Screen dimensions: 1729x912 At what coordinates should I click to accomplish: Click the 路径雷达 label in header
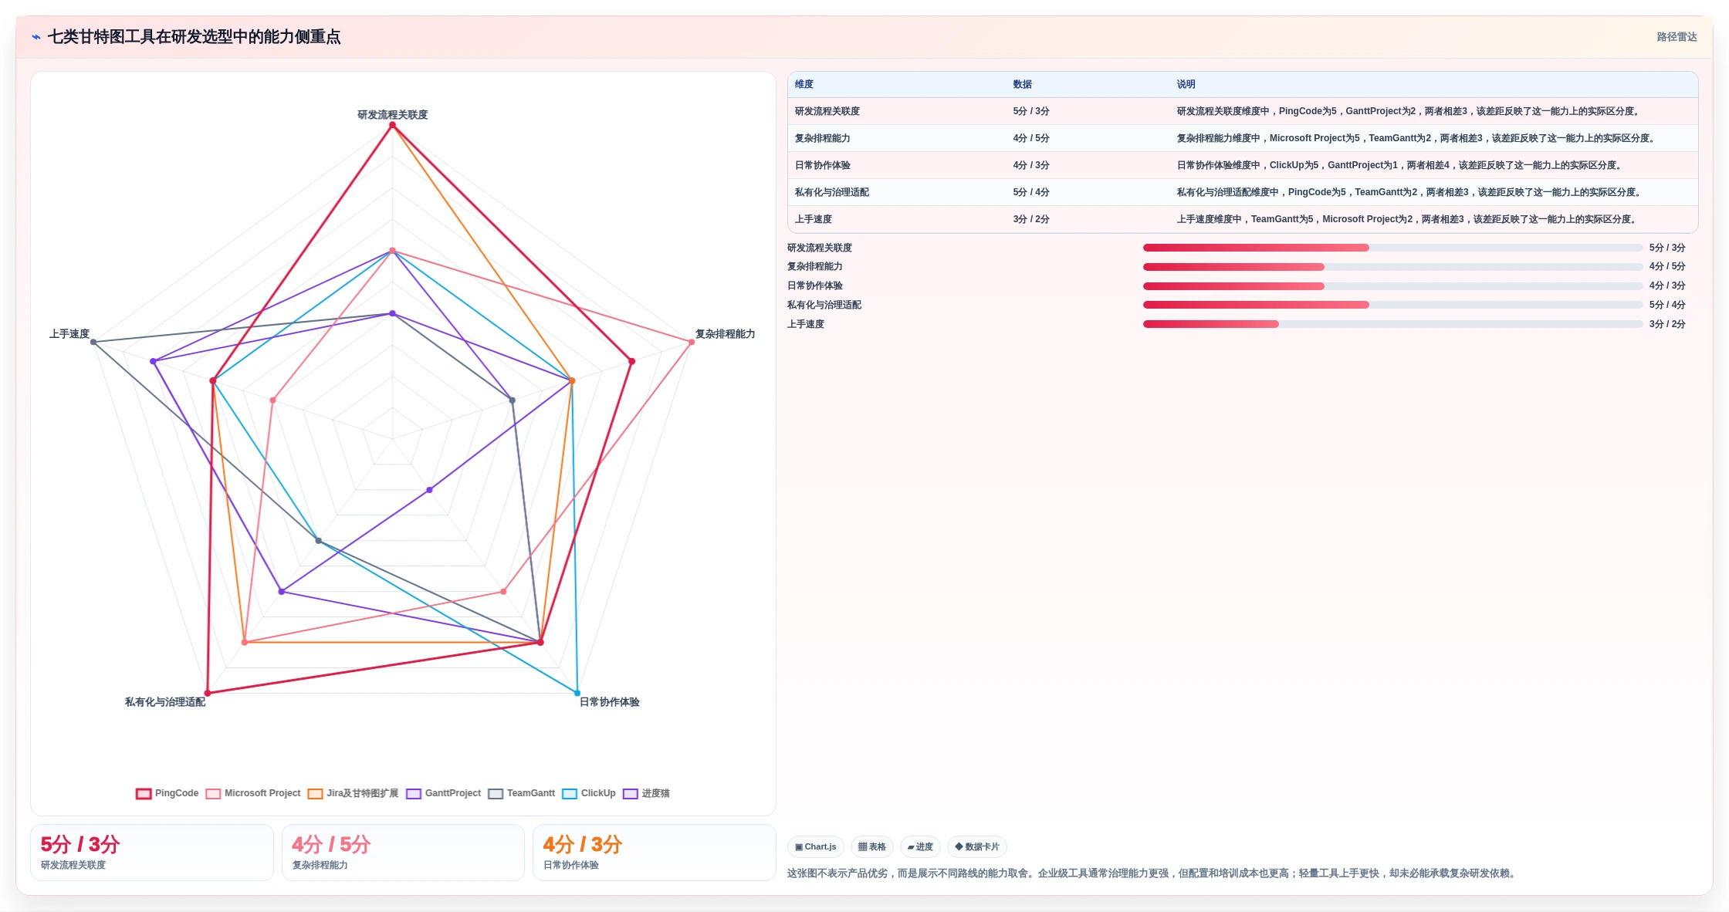(1677, 37)
